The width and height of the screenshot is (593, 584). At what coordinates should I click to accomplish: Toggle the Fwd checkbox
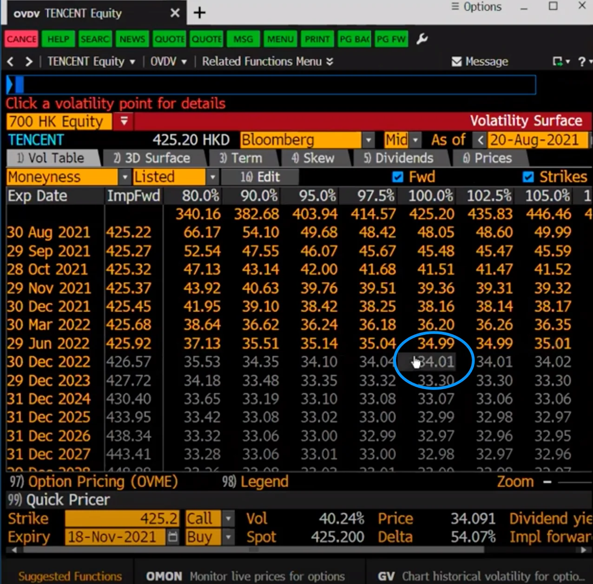tap(398, 177)
